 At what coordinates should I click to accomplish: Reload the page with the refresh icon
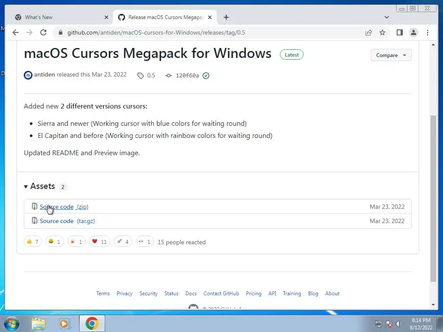(43, 32)
